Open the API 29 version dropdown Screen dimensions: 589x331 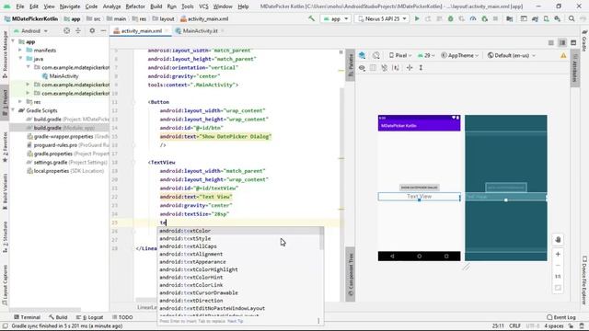(426, 55)
